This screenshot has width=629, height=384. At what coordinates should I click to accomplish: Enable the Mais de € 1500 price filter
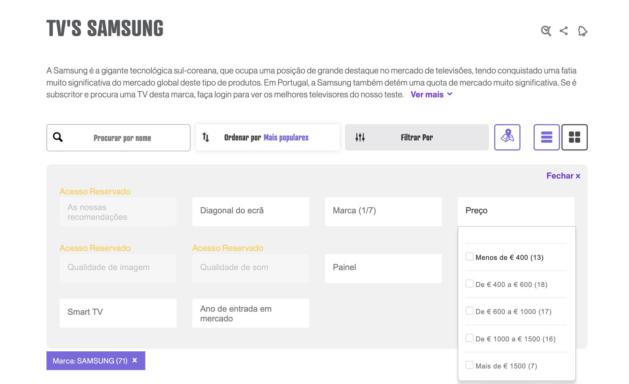[469, 366]
